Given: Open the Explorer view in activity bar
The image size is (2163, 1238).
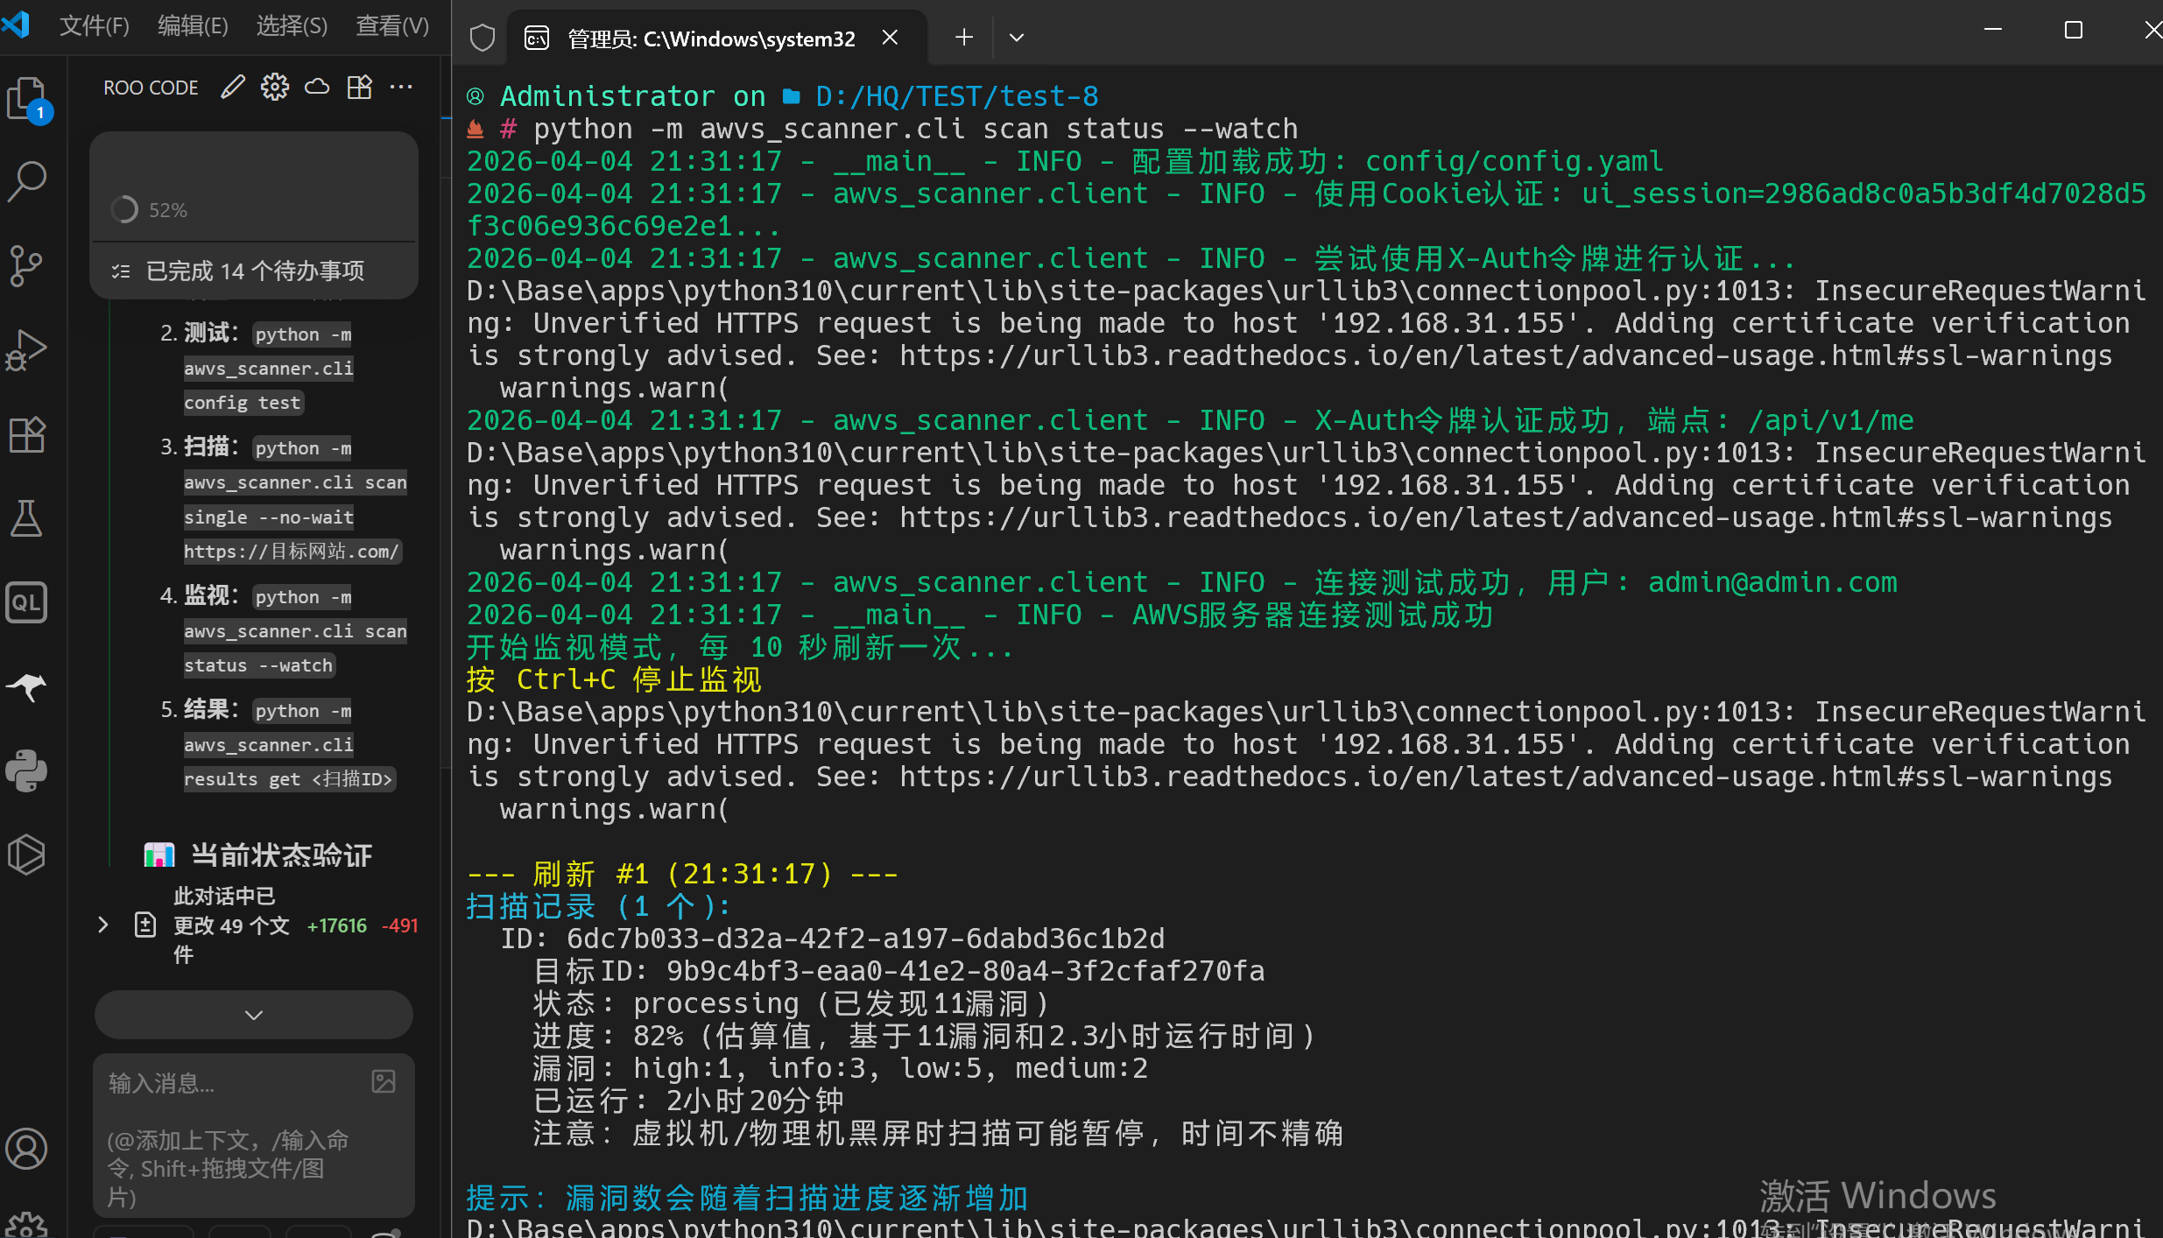Looking at the screenshot, I should (26, 98).
